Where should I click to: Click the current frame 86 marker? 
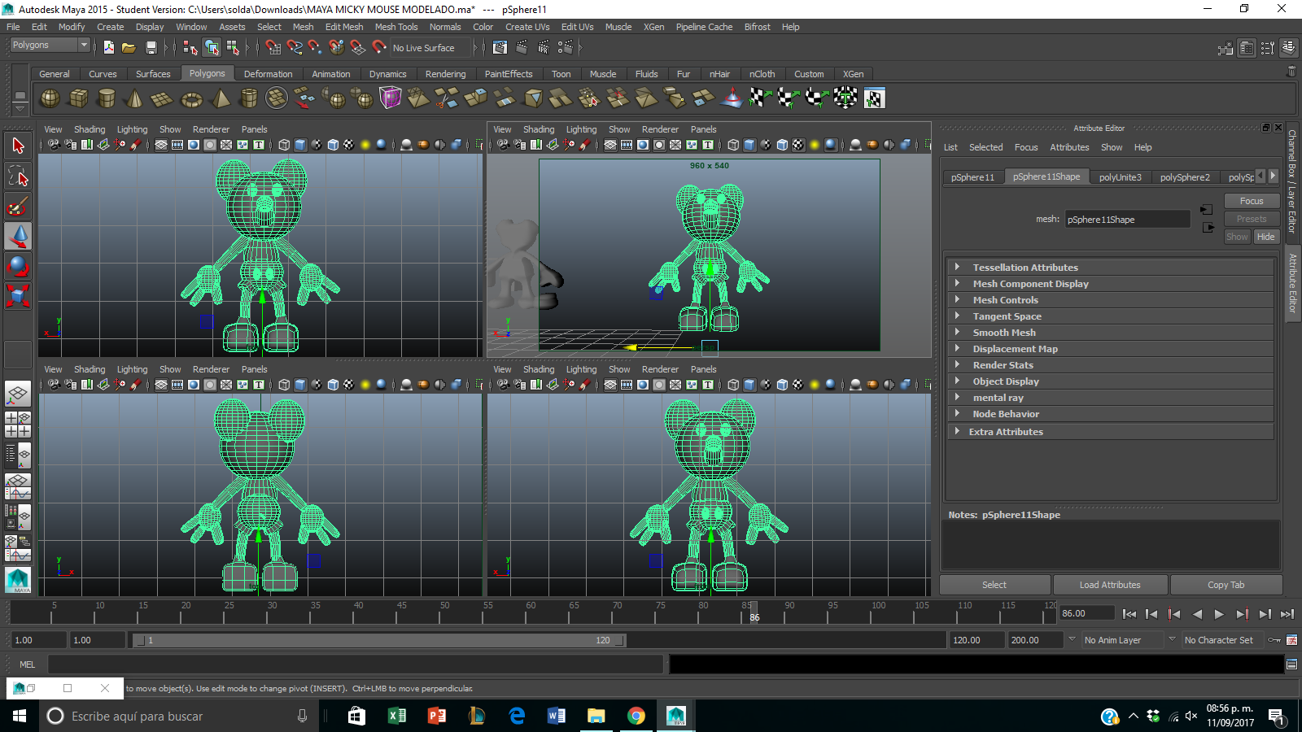click(754, 613)
